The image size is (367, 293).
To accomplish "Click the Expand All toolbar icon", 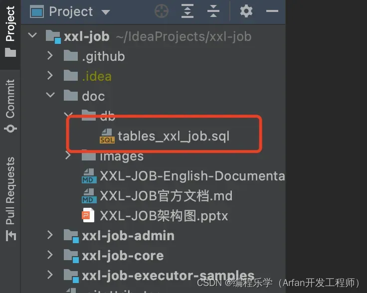I will (187, 11).
